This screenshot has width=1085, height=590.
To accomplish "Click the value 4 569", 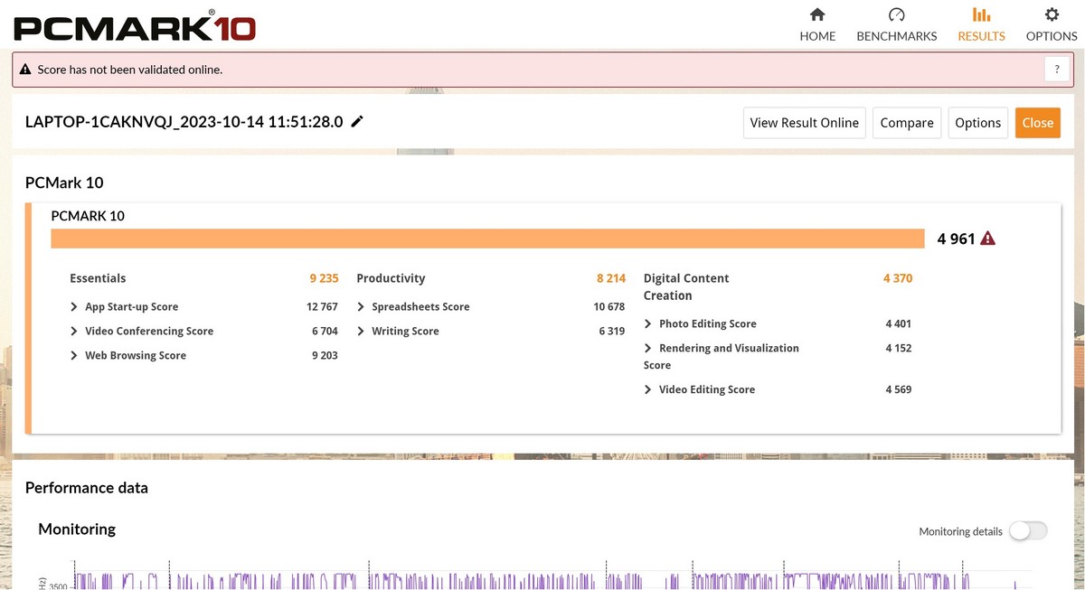I will [x=899, y=389].
